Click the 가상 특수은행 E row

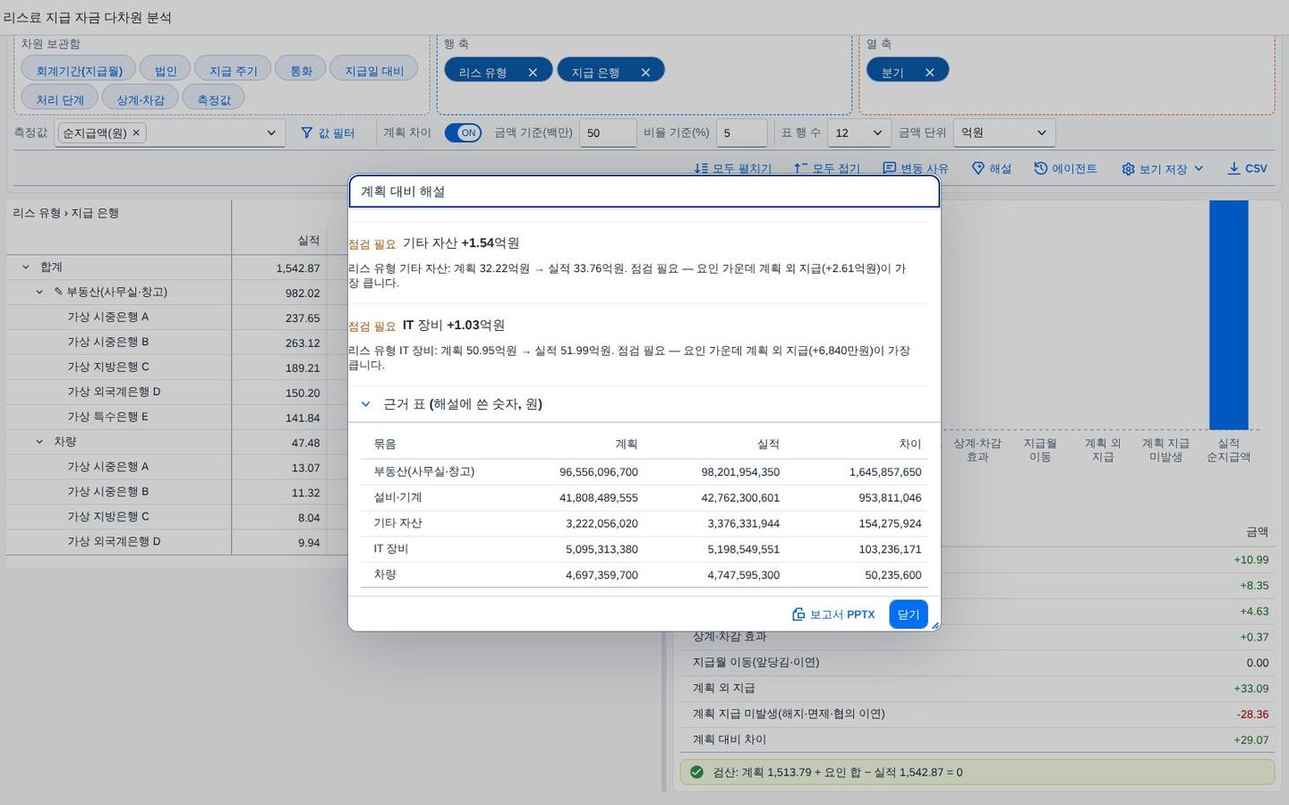[176, 418]
